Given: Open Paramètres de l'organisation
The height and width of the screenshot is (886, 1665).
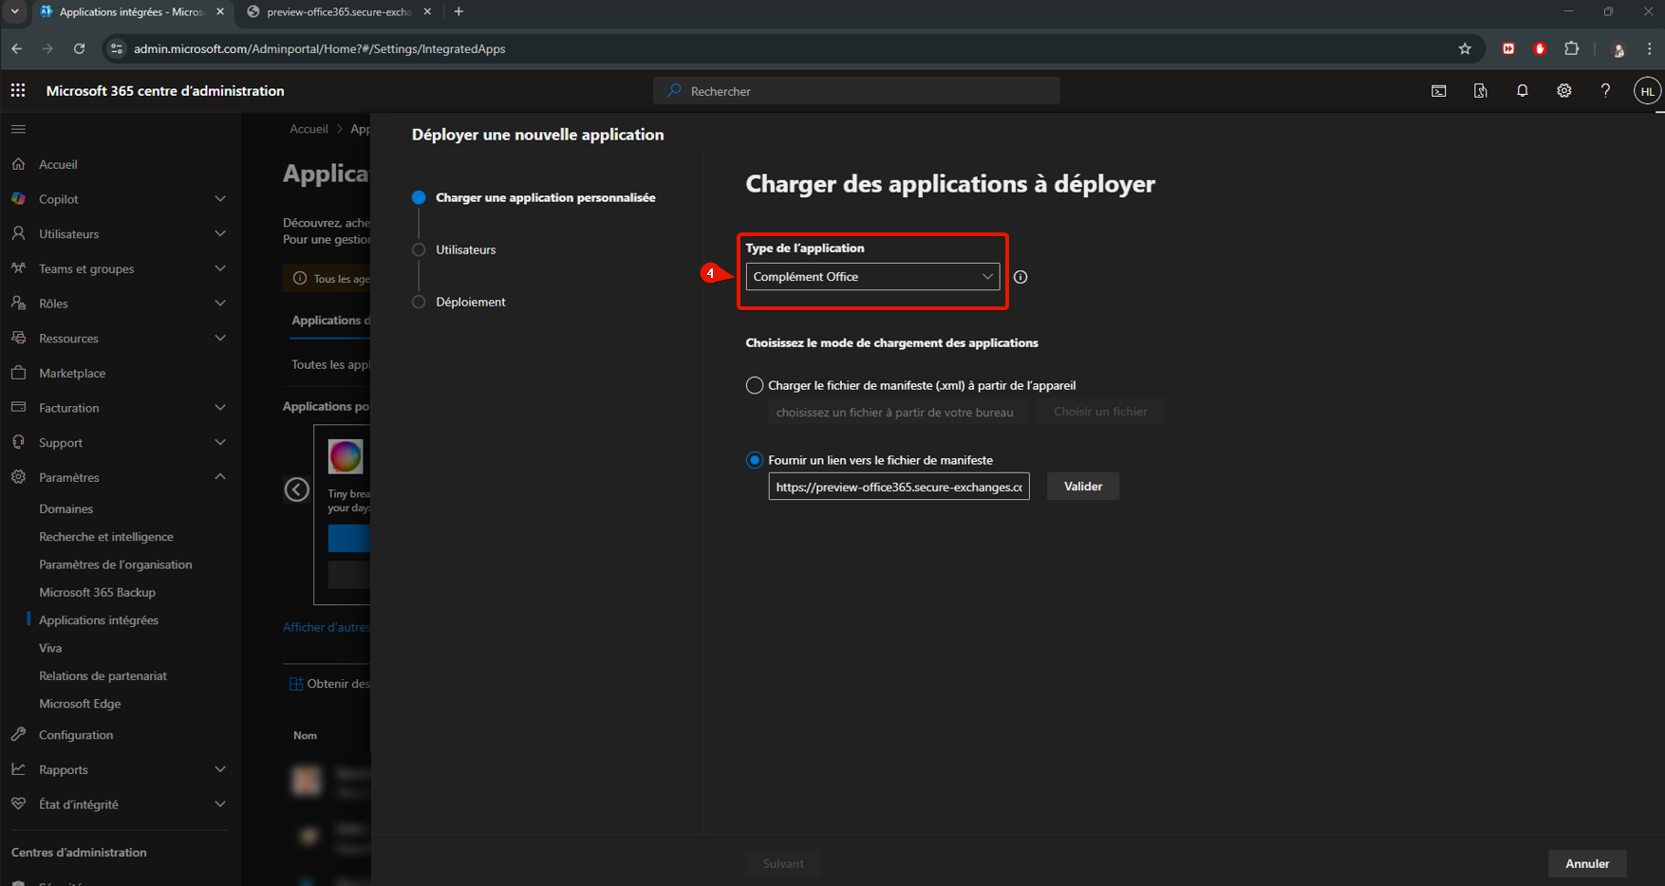Looking at the screenshot, I should 116,564.
